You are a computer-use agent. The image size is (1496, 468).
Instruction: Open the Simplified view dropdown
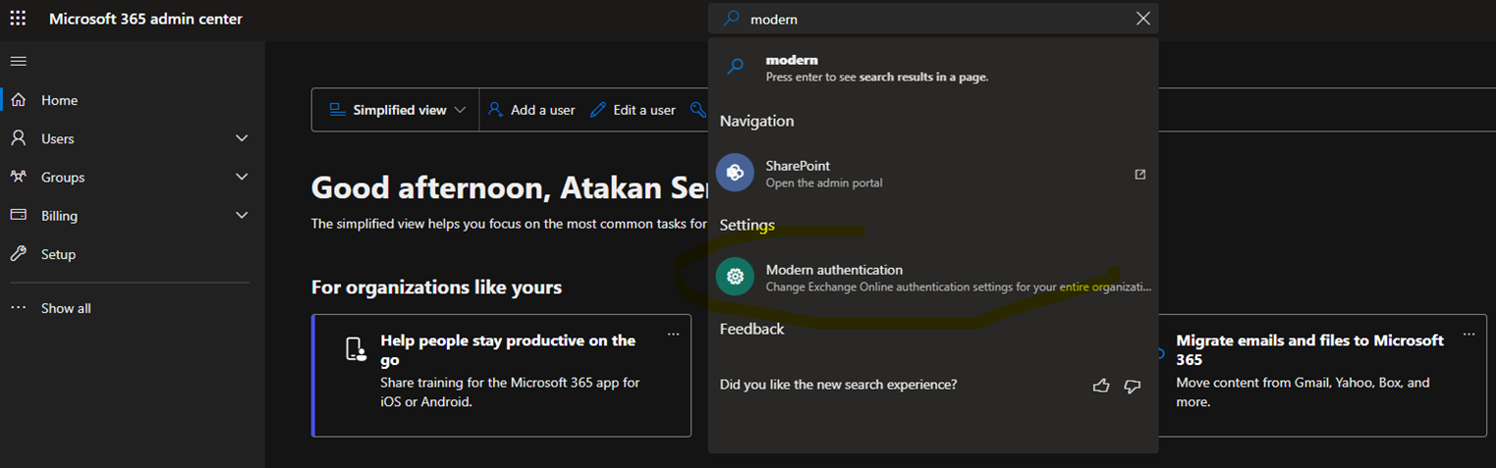point(397,110)
